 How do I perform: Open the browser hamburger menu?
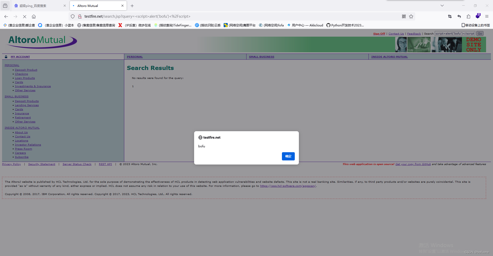[487, 16]
